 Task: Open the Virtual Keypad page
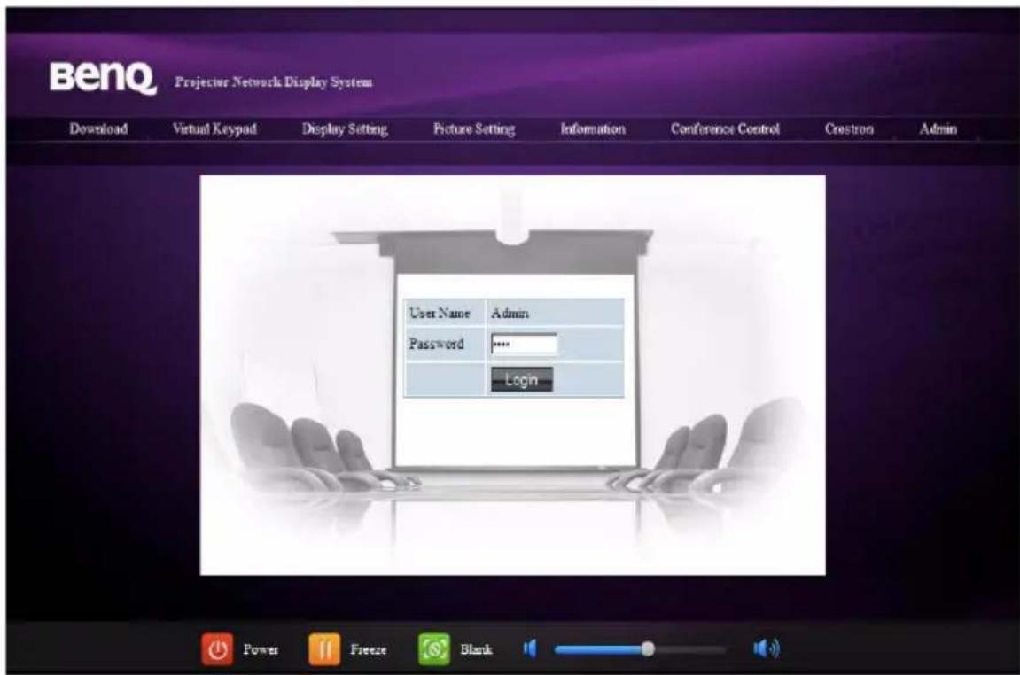point(214,128)
